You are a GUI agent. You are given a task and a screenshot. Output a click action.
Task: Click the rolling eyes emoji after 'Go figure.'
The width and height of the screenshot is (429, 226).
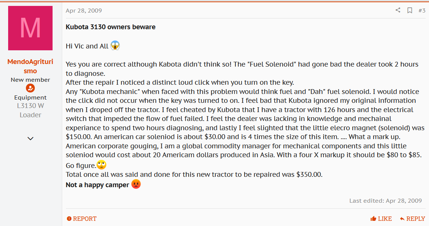point(101,165)
